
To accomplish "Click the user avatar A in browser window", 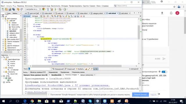I will pos(177,13).
